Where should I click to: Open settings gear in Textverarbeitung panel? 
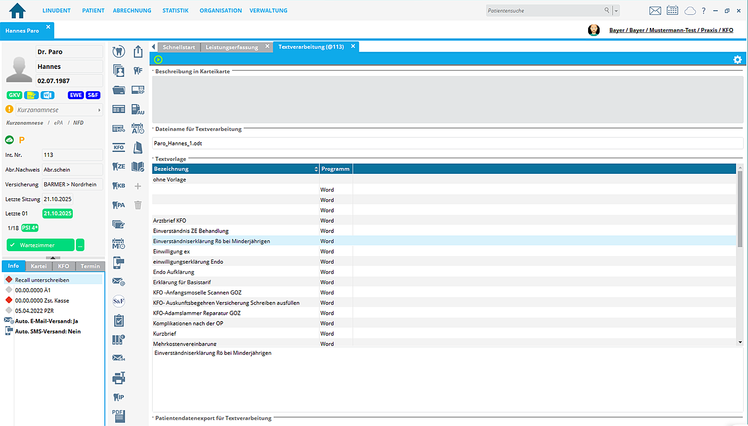737,60
